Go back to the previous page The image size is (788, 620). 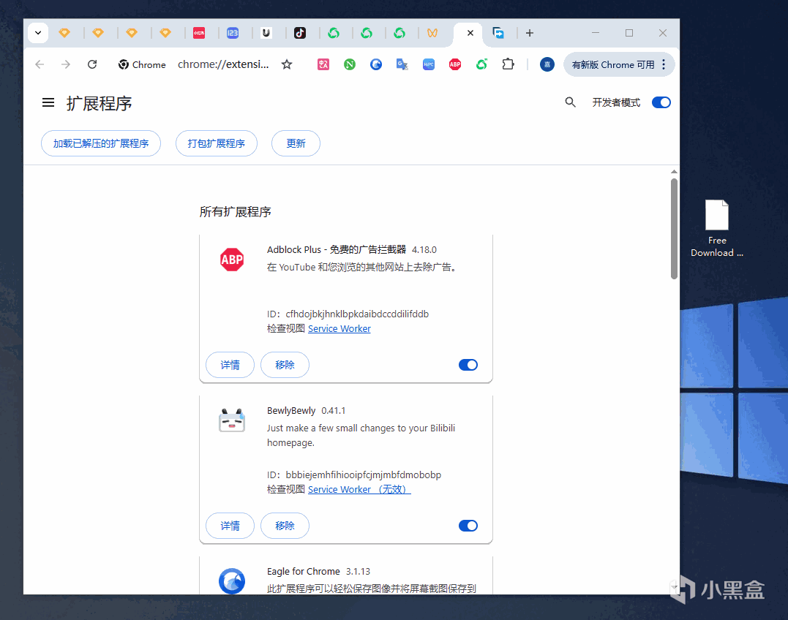point(40,64)
